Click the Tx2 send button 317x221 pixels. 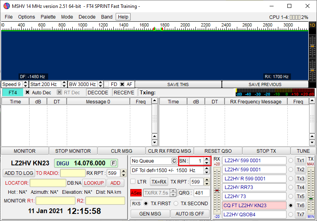tap(300, 170)
